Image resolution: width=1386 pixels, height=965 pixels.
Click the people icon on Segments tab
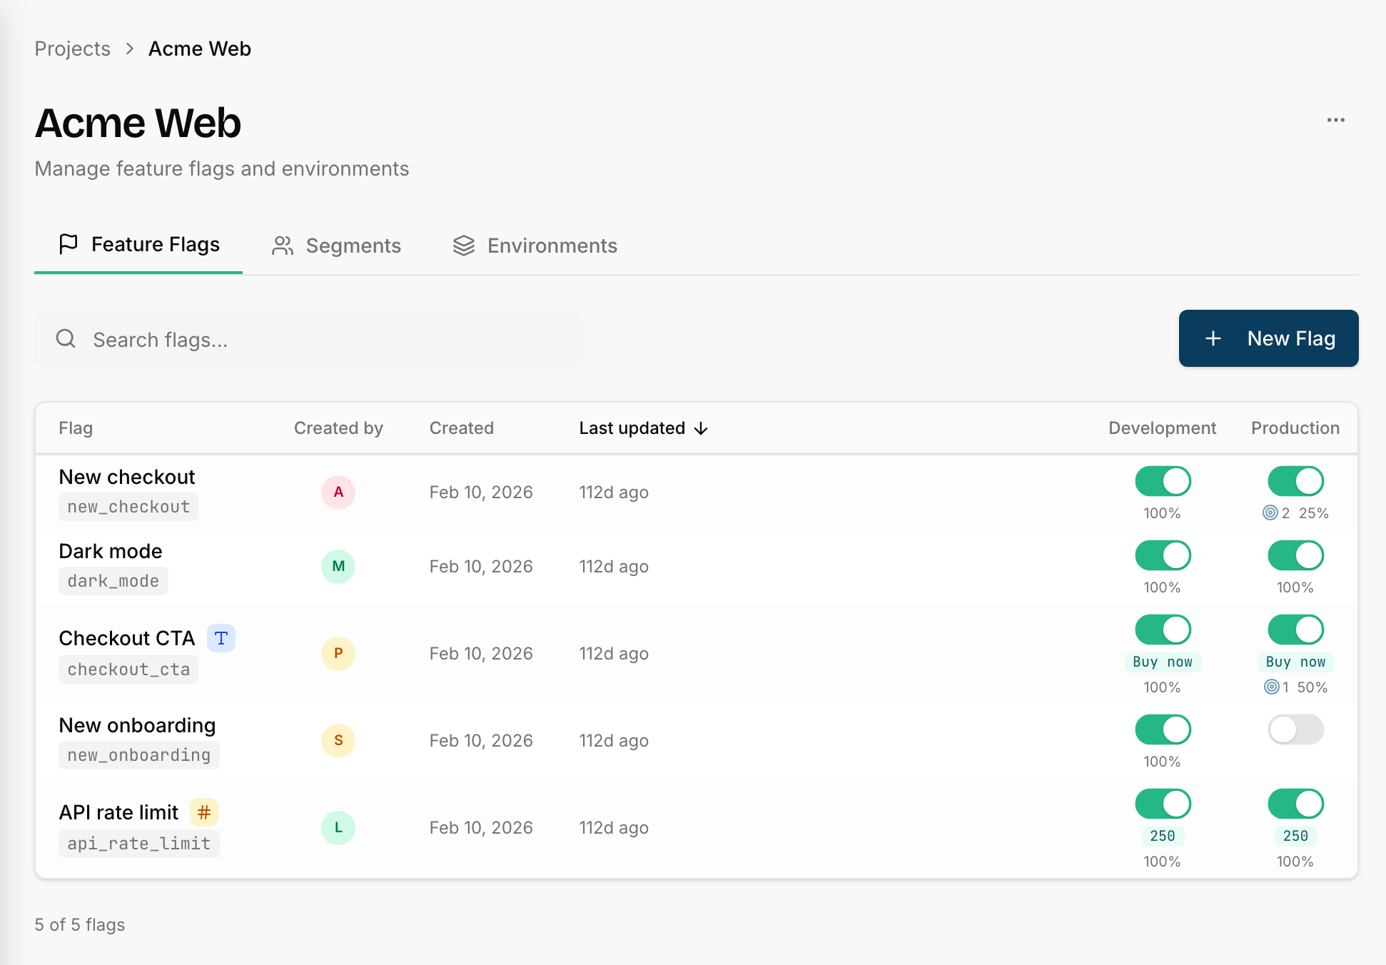(283, 246)
